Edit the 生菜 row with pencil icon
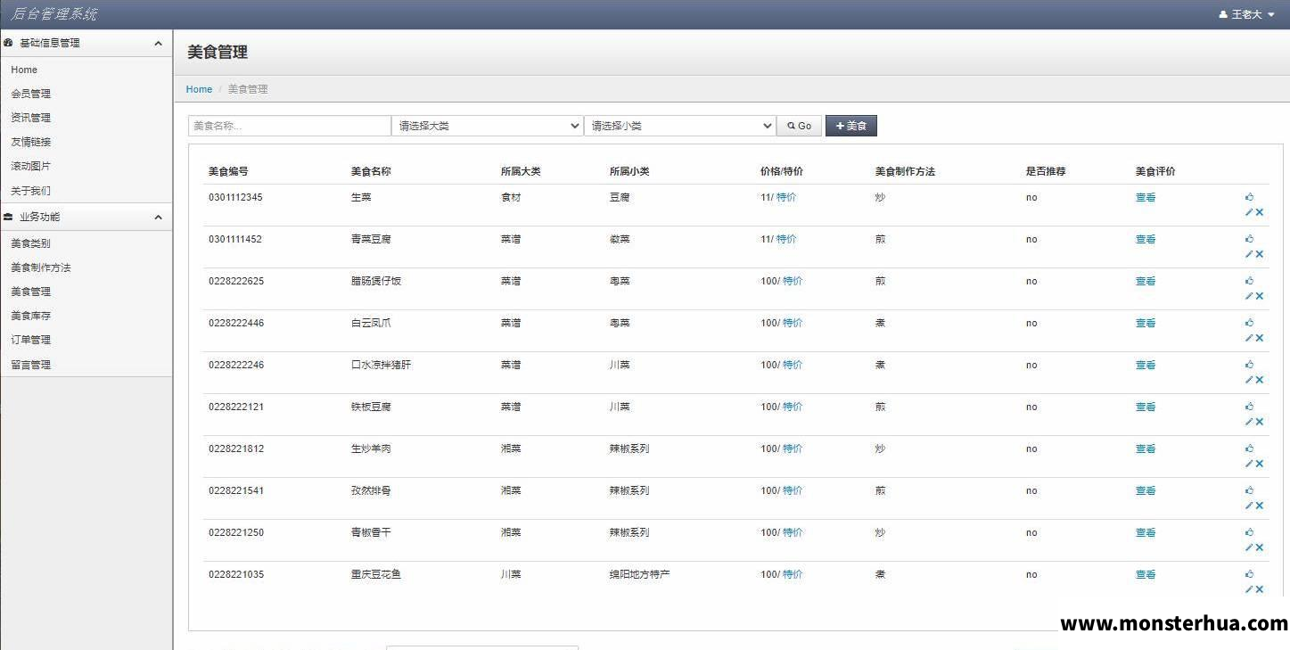The width and height of the screenshot is (1290, 650). [1249, 212]
